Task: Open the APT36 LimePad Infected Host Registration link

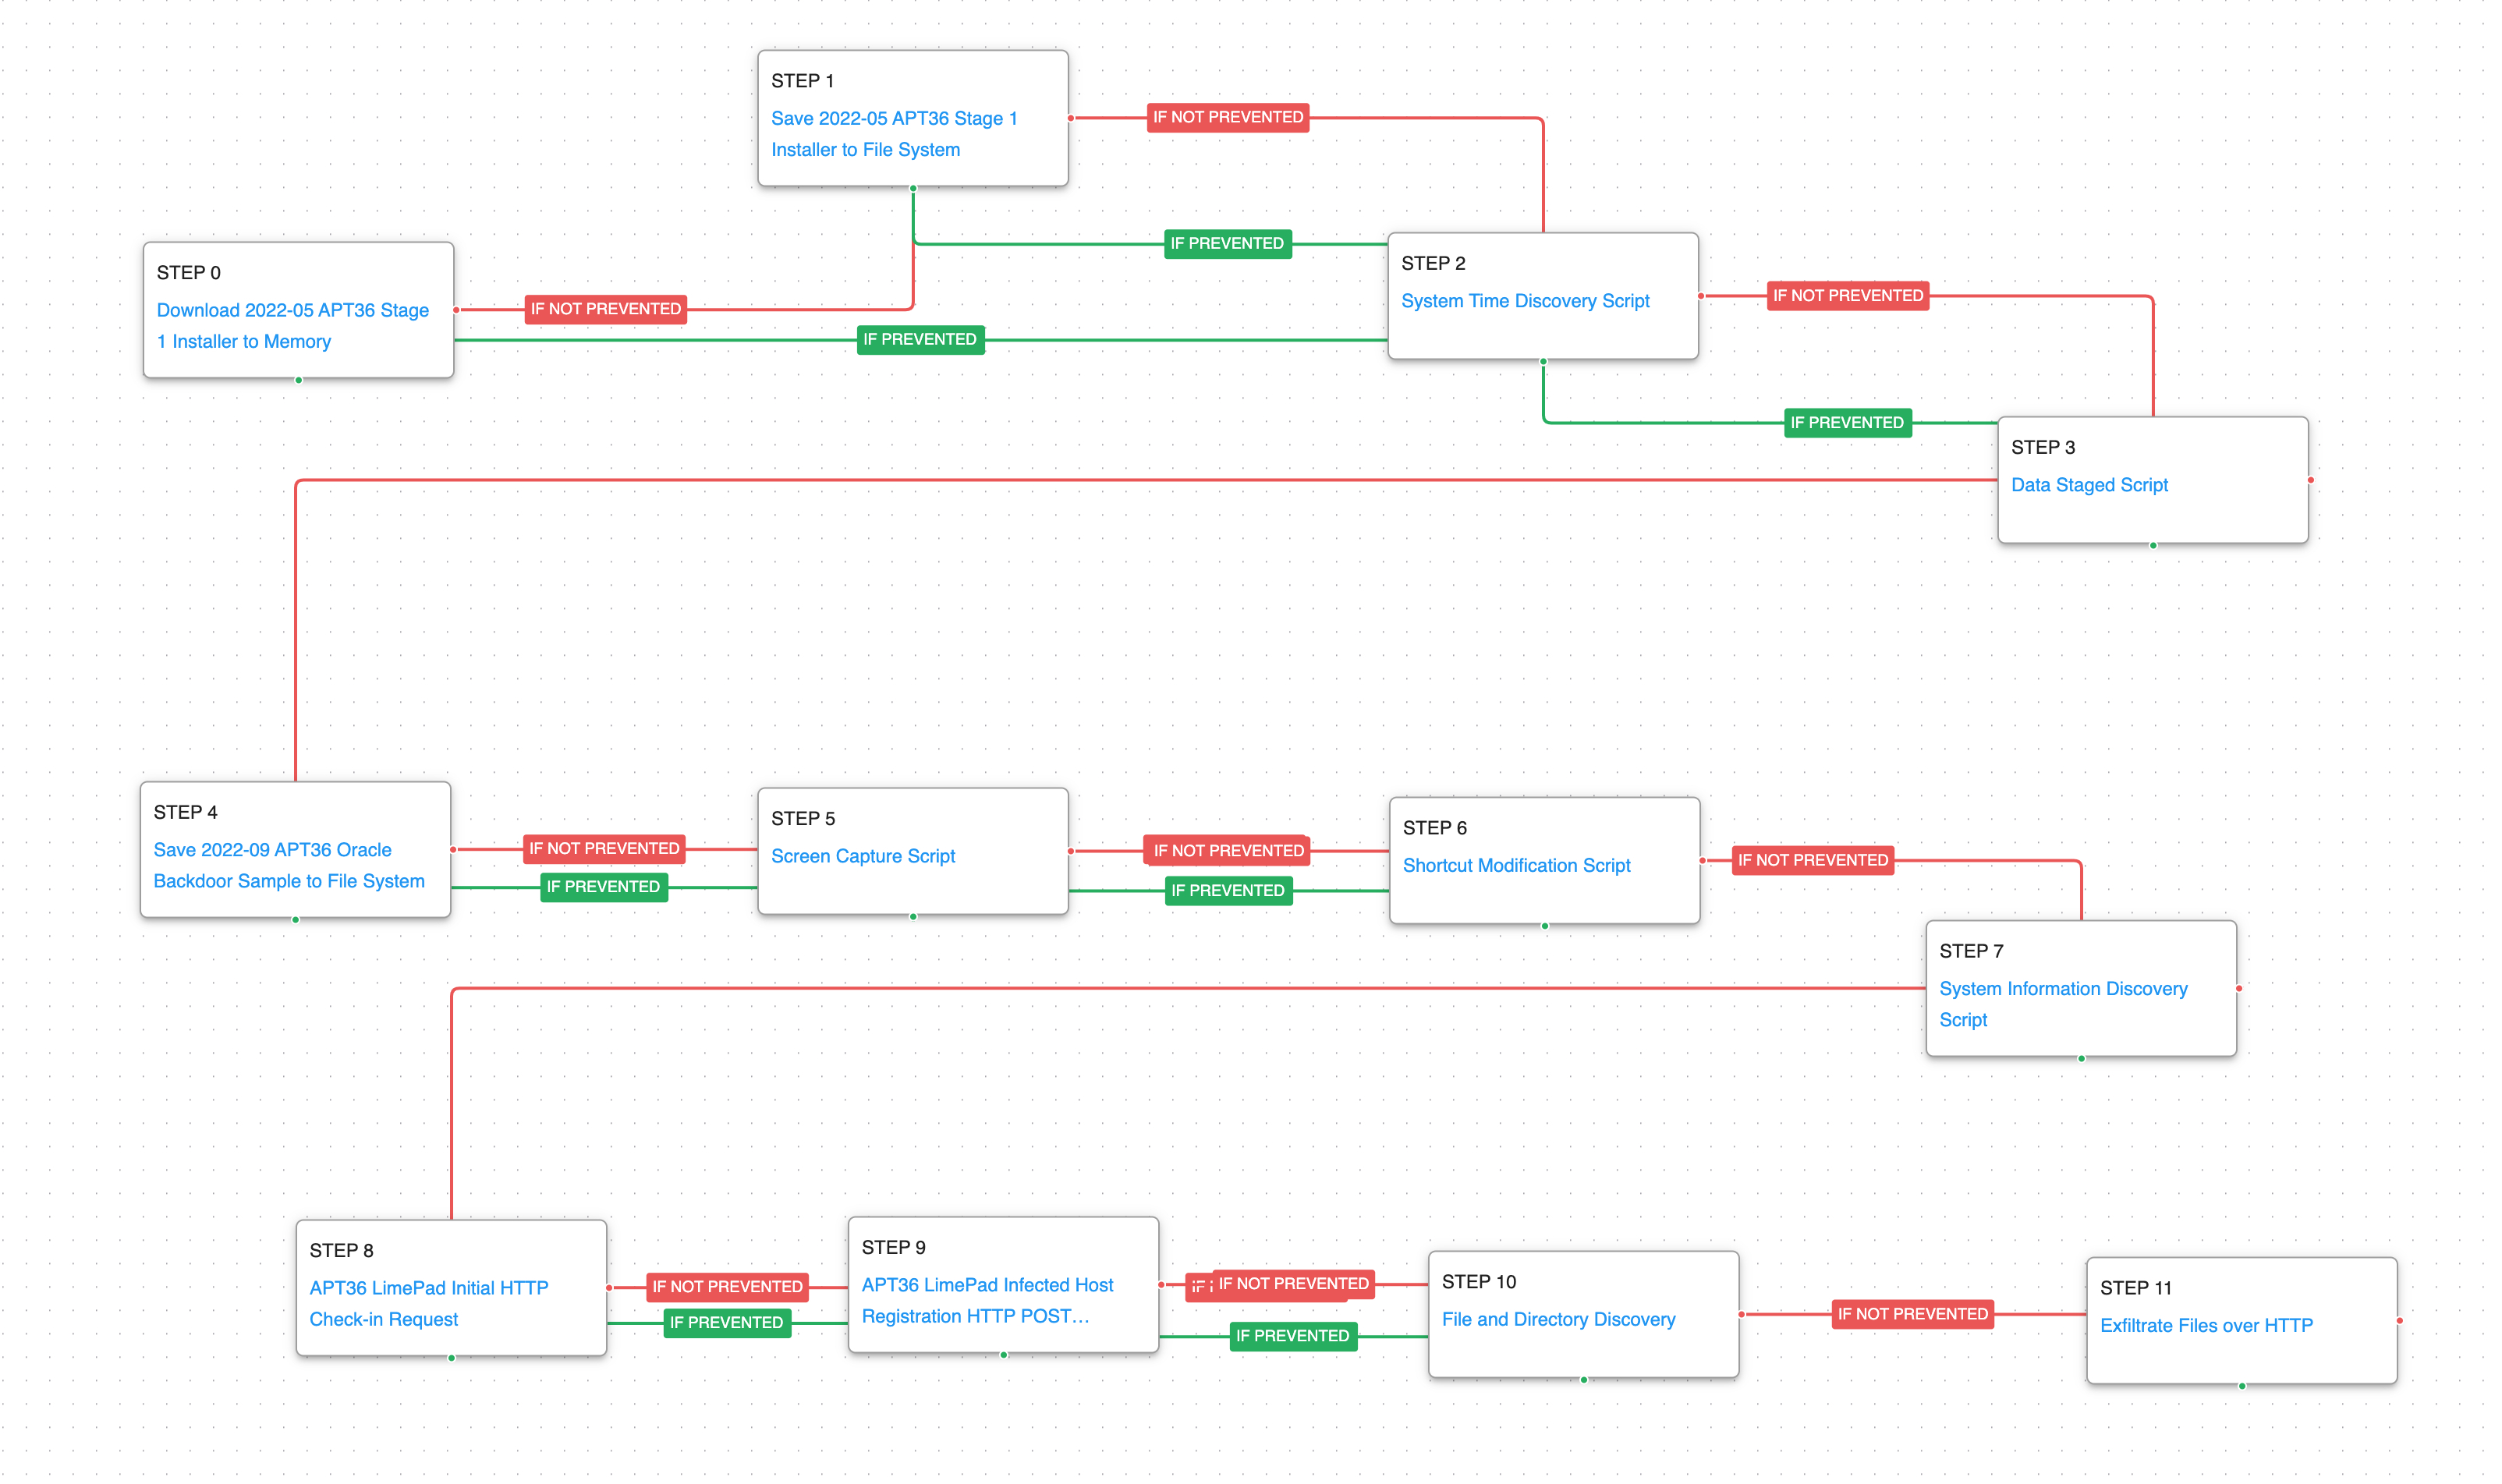Action: pos(986,1285)
